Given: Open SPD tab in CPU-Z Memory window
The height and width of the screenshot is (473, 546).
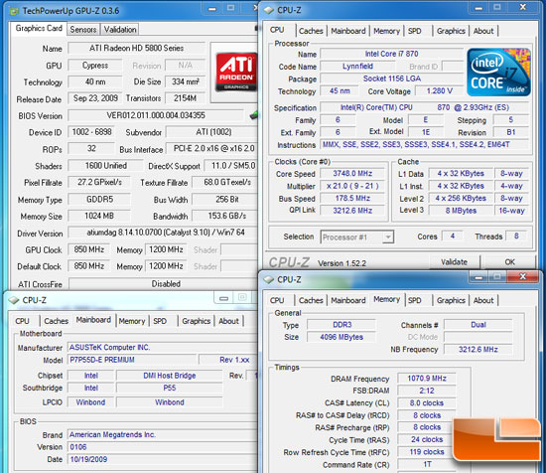Looking at the screenshot, I should tap(414, 300).
